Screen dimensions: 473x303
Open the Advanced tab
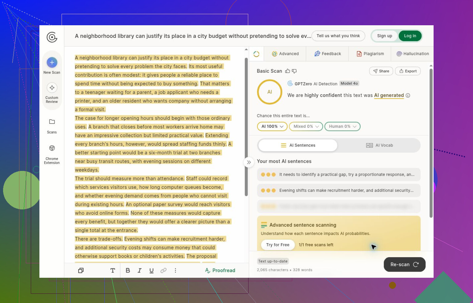tap(285, 54)
